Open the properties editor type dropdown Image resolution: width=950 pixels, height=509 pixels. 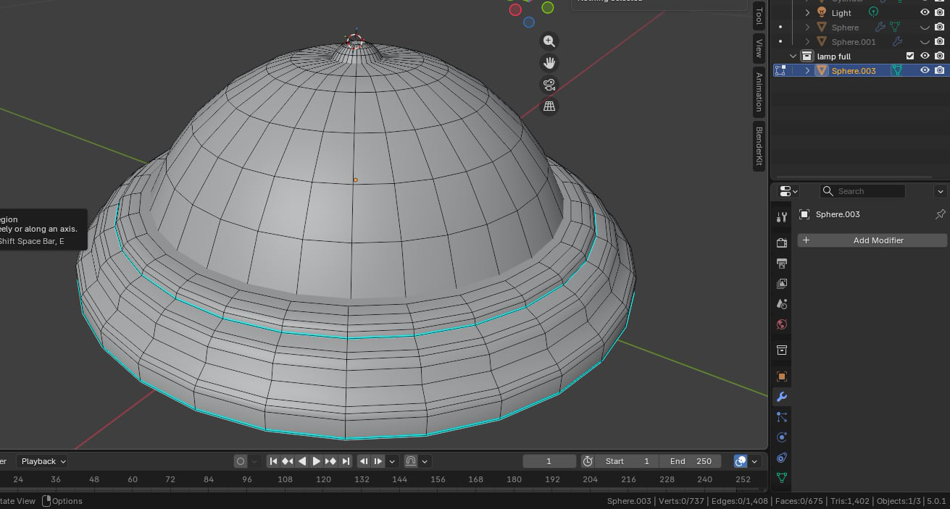click(788, 191)
